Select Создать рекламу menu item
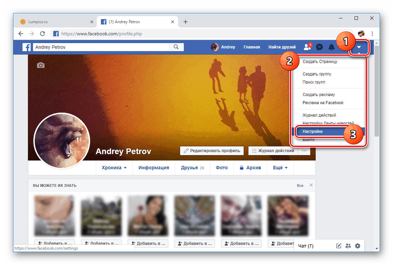 pyautogui.click(x=318, y=94)
